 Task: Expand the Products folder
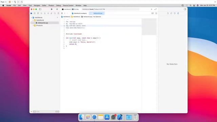click(x=33, y=25)
